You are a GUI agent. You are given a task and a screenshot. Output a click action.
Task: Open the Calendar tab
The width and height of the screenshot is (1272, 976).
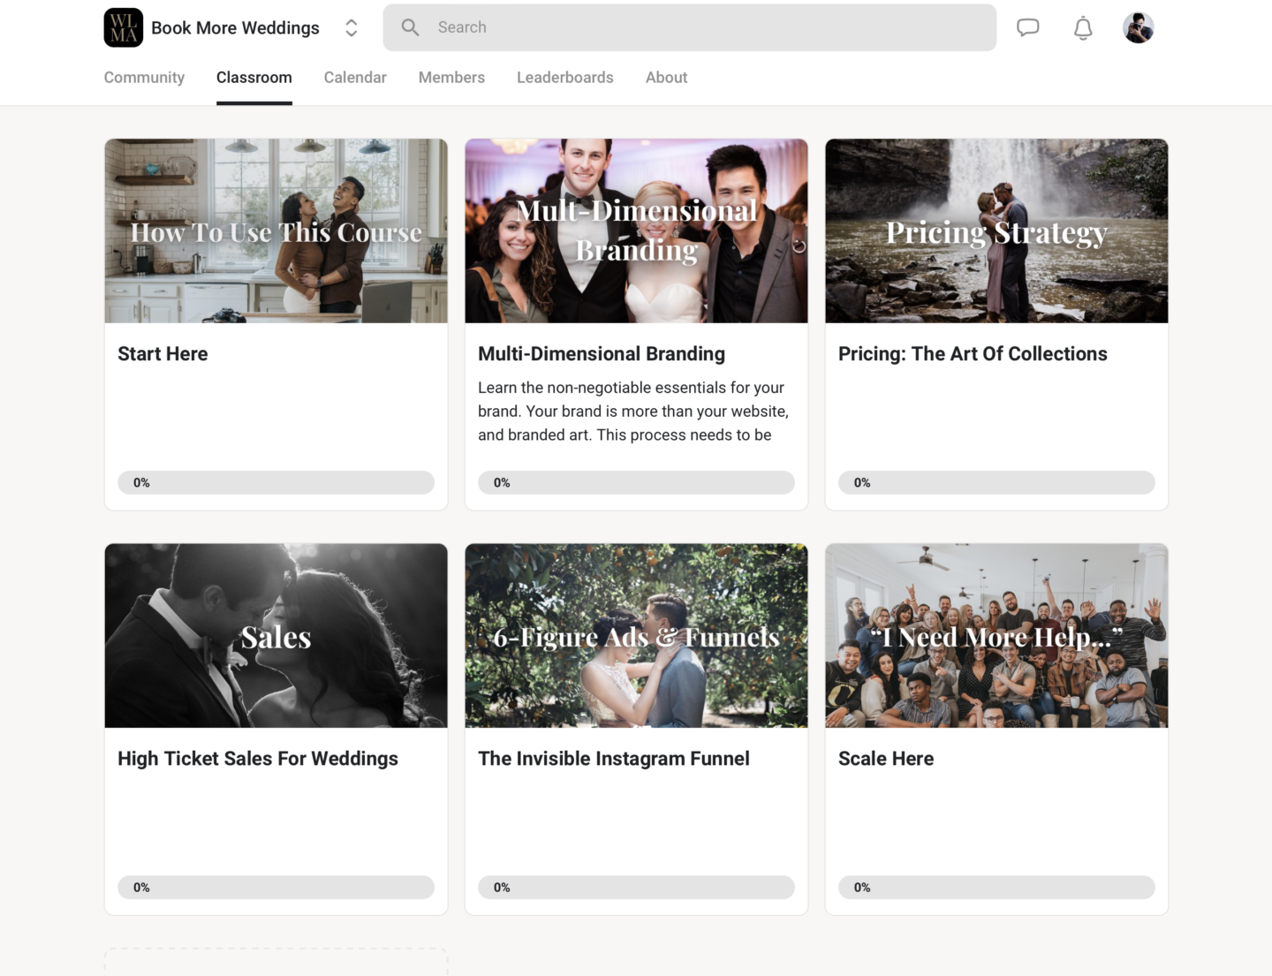[x=355, y=78]
